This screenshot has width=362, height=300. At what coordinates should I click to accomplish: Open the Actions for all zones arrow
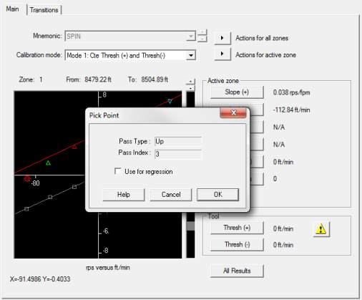point(222,38)
